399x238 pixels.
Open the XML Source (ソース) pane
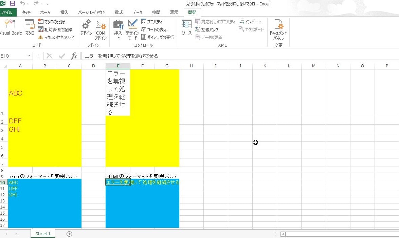(x=186, y=27)
